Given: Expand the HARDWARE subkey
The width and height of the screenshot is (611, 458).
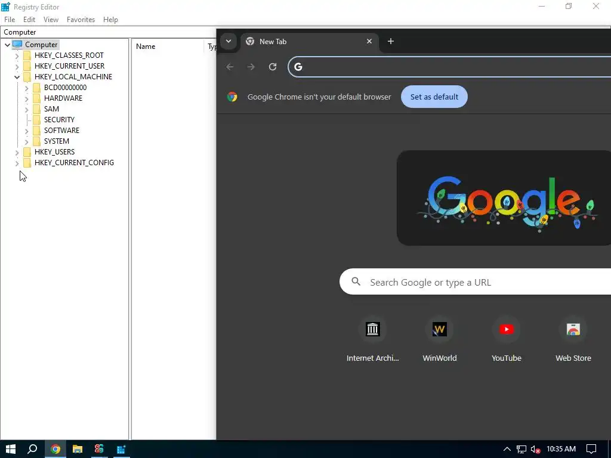Looking at the screenshot, I should coord(26,98).
